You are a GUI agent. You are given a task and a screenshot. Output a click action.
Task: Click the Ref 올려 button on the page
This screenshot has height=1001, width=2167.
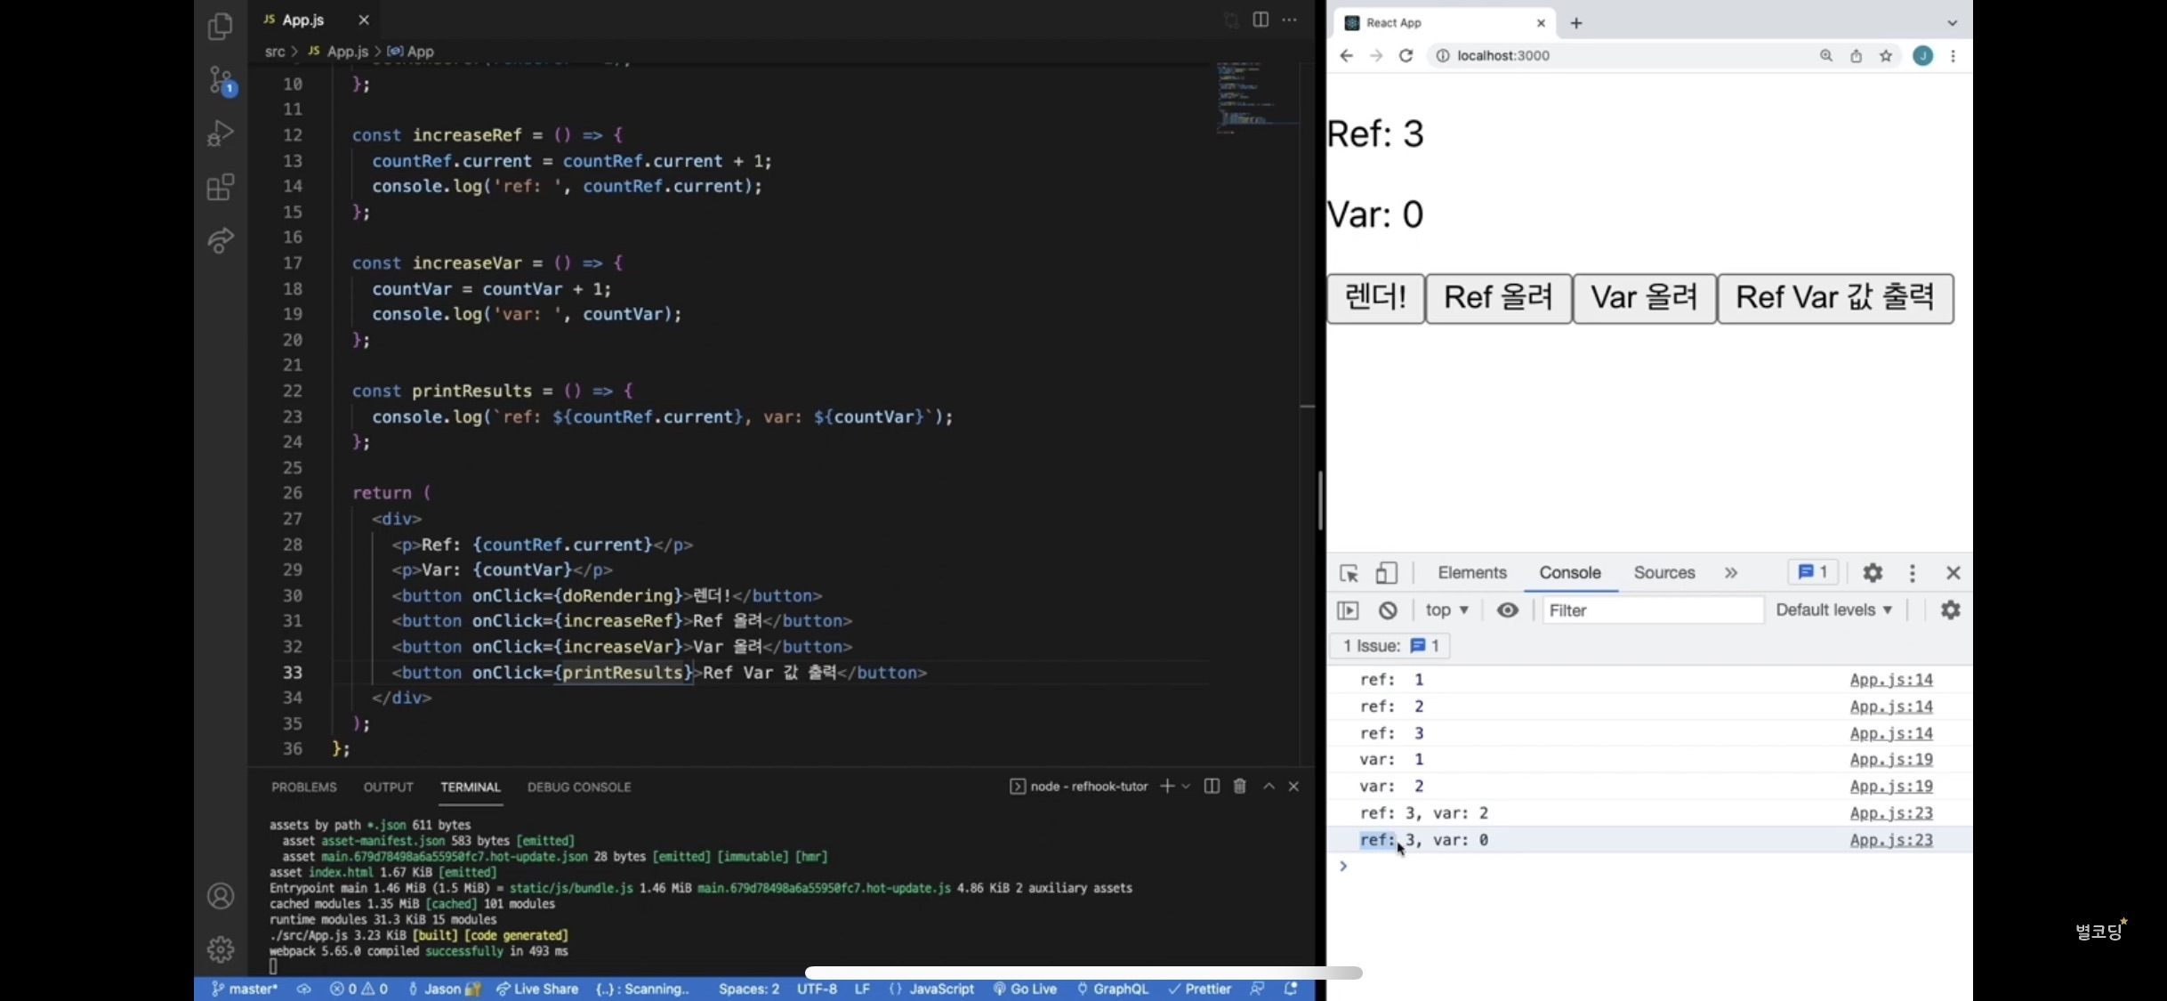(1498, 298)
